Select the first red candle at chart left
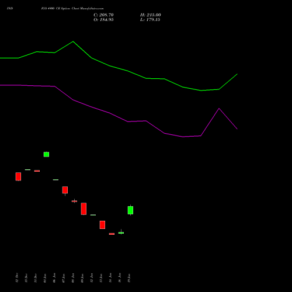The height and width of the screenshot is (292, 292). (18, 176)
